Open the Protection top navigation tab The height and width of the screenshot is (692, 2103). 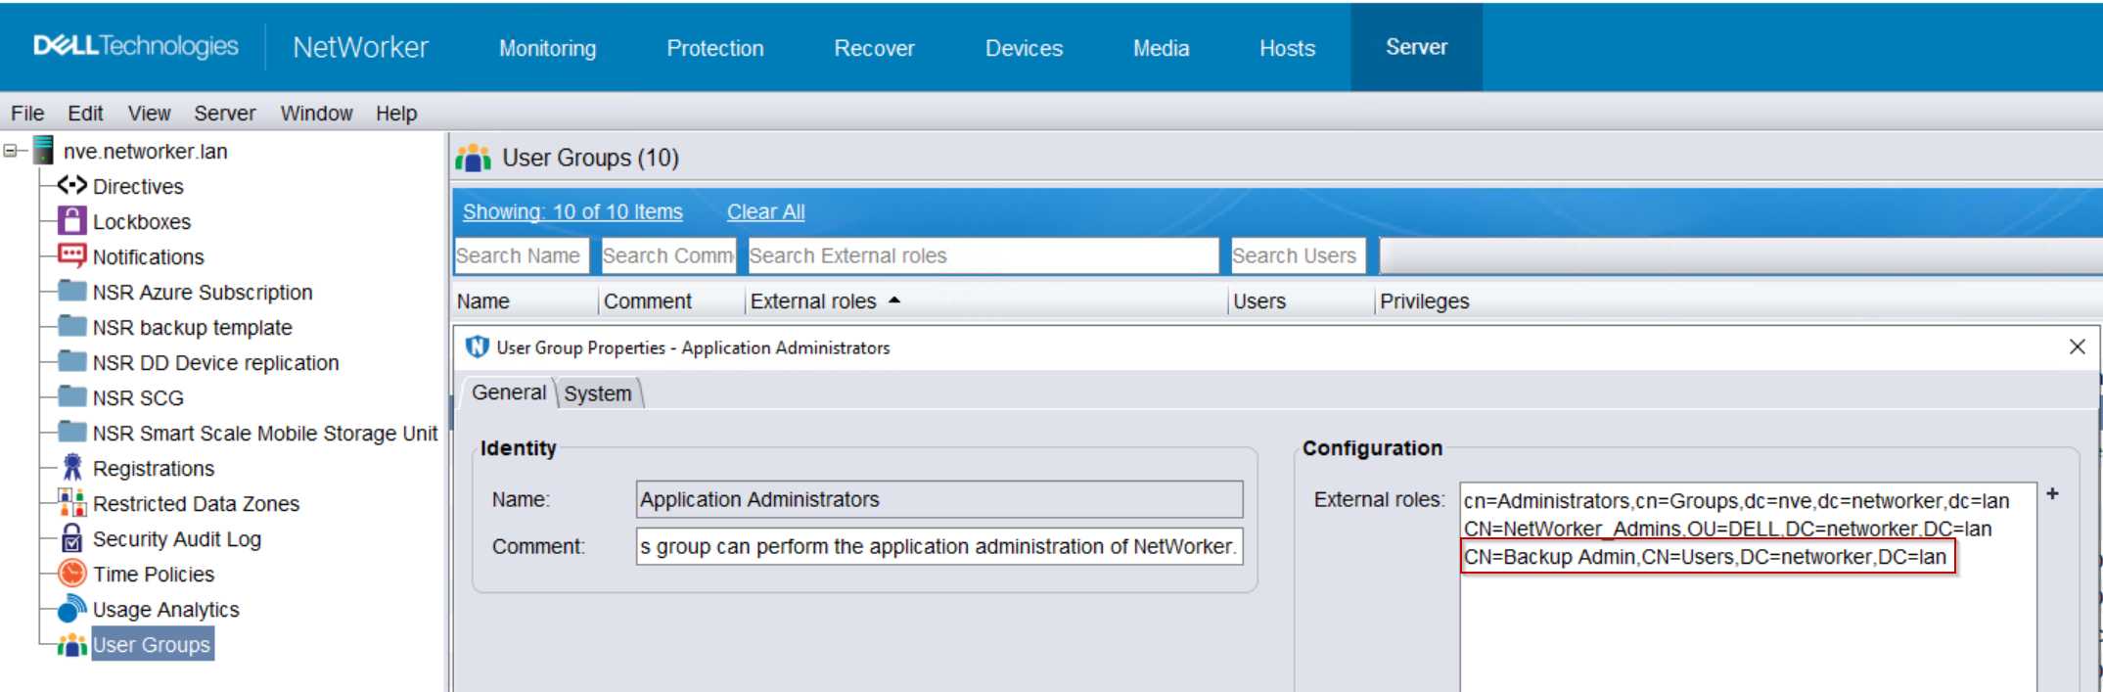coord(714,48)
